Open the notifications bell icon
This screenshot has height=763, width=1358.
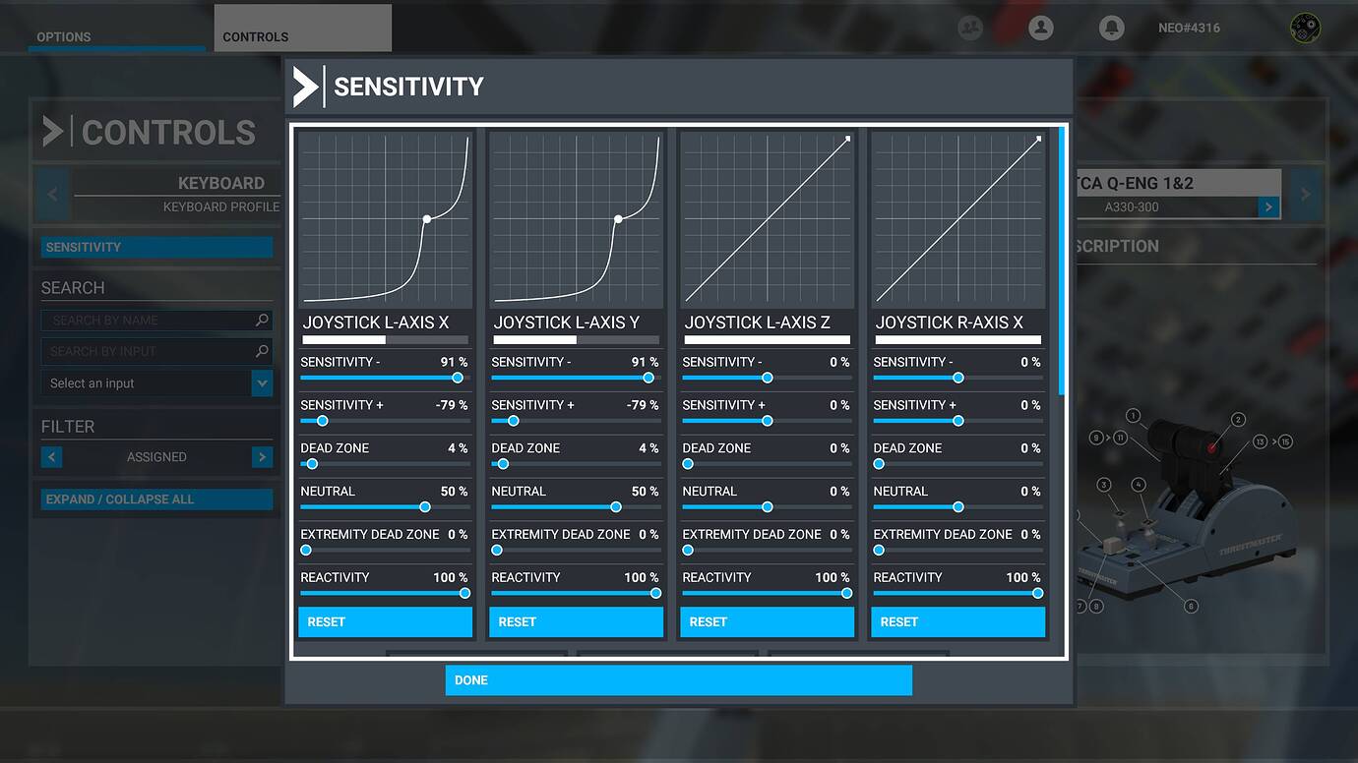click(1112, 28)
